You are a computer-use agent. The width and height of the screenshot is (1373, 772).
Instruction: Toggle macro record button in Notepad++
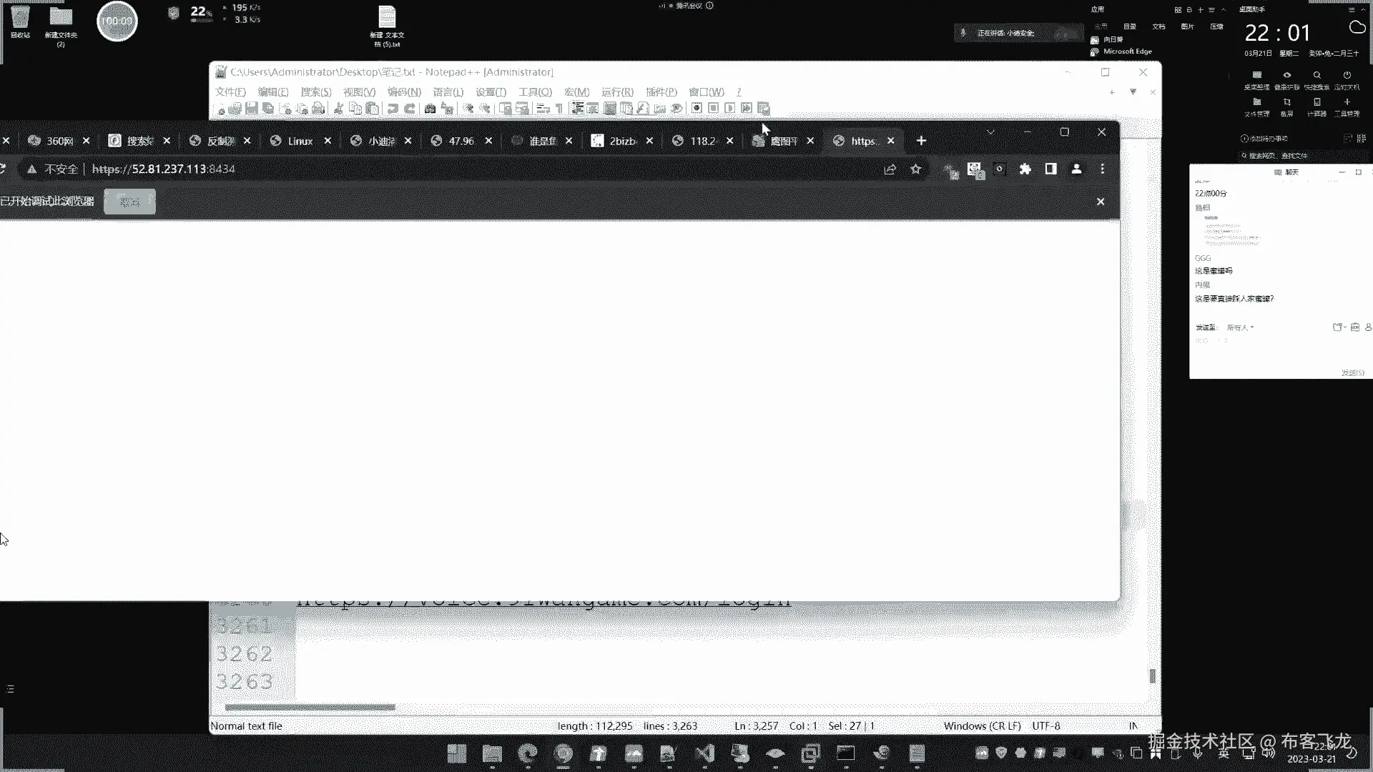[x=696, y=109]
